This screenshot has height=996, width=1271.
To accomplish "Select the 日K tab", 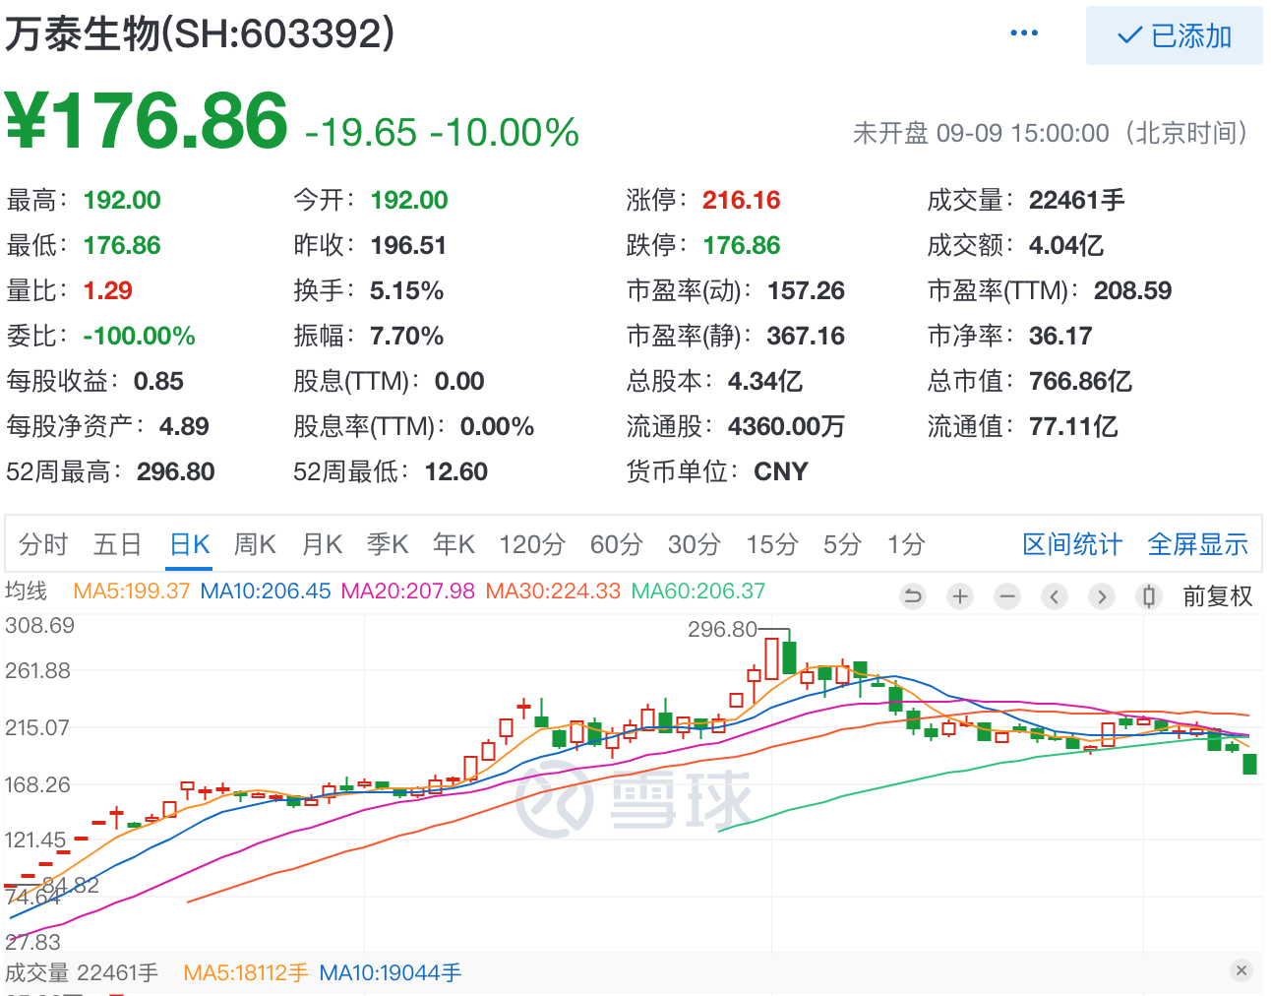I will (x=190, y=544).
